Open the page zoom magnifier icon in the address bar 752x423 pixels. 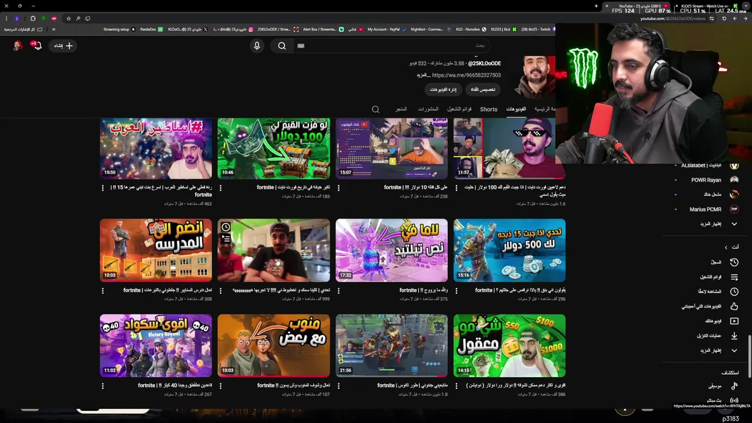[78, 18]
